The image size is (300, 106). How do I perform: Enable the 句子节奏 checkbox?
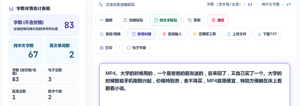pos(129,48)
